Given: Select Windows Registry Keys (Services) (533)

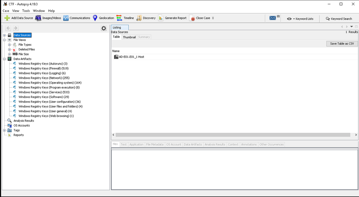Looking at the screenshot, I should pos(44,92).
